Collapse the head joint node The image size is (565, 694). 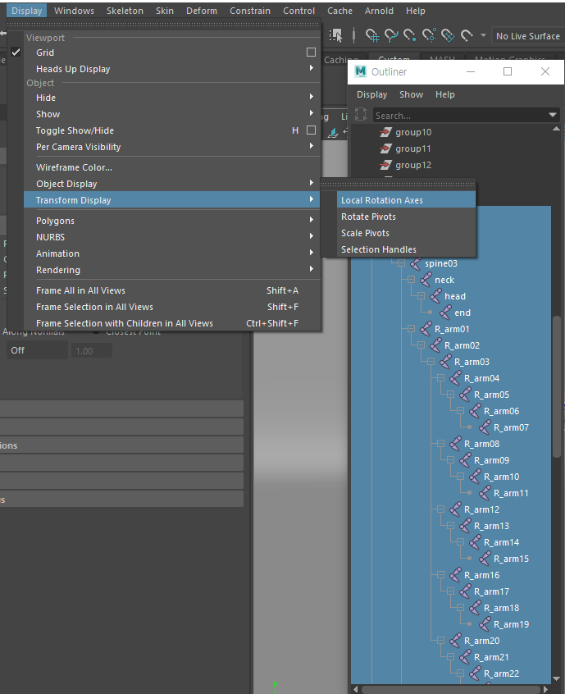pyautogui.click(x=421, y=296)
